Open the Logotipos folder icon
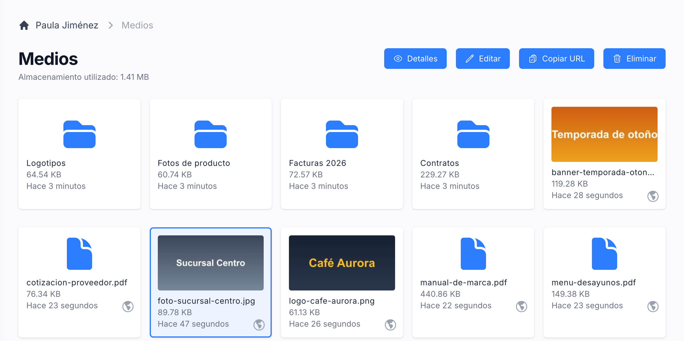 pos(79,134)
